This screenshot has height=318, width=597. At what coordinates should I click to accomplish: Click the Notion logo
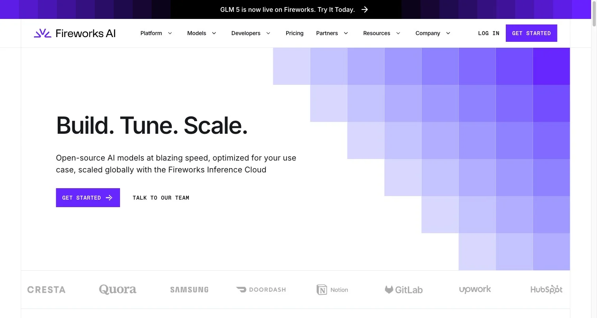[332, 290]
